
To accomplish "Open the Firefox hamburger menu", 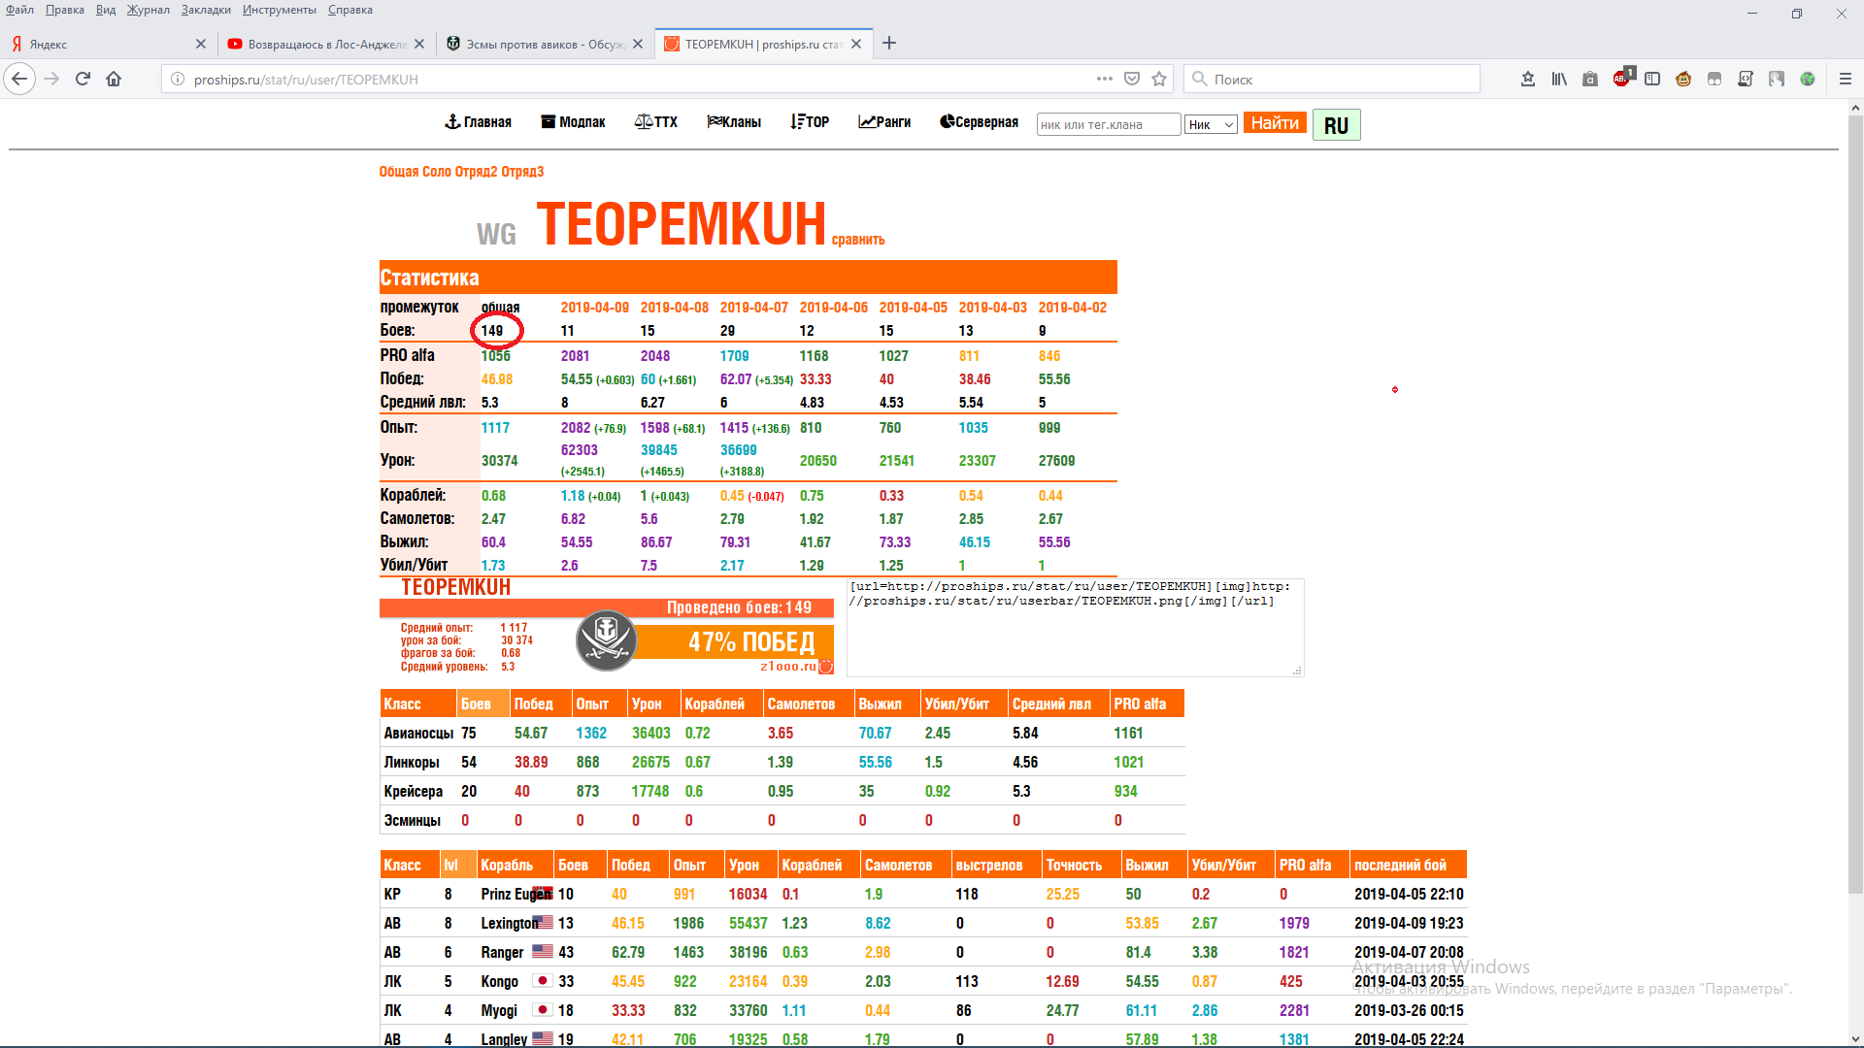I will click(1846, 79).
